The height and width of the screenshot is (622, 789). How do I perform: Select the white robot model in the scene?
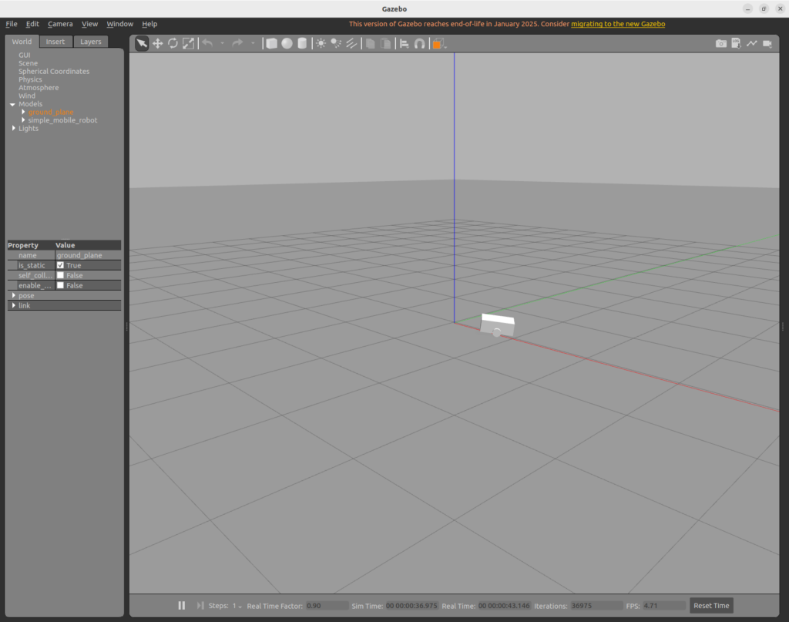point(498,325)
